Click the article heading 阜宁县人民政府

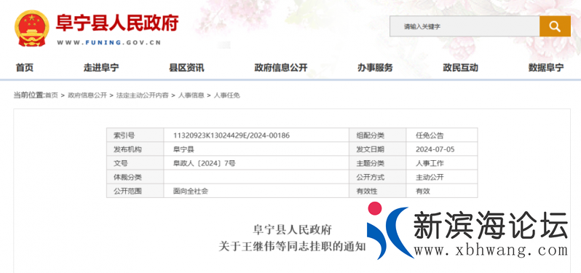[292, 229]
